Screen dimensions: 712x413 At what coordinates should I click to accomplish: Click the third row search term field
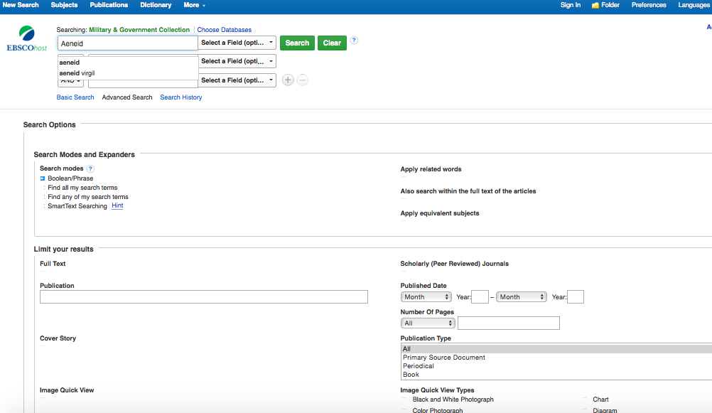pos(143,84)
